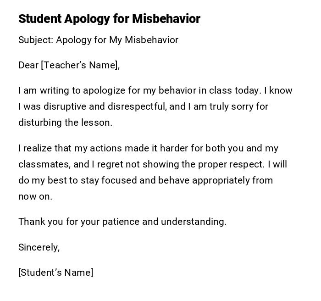Select the [Student's Name] placeholder
Image resolution: width=321 pixels, height=301 pixels.
pyautogui.click(x=55, y=273)
